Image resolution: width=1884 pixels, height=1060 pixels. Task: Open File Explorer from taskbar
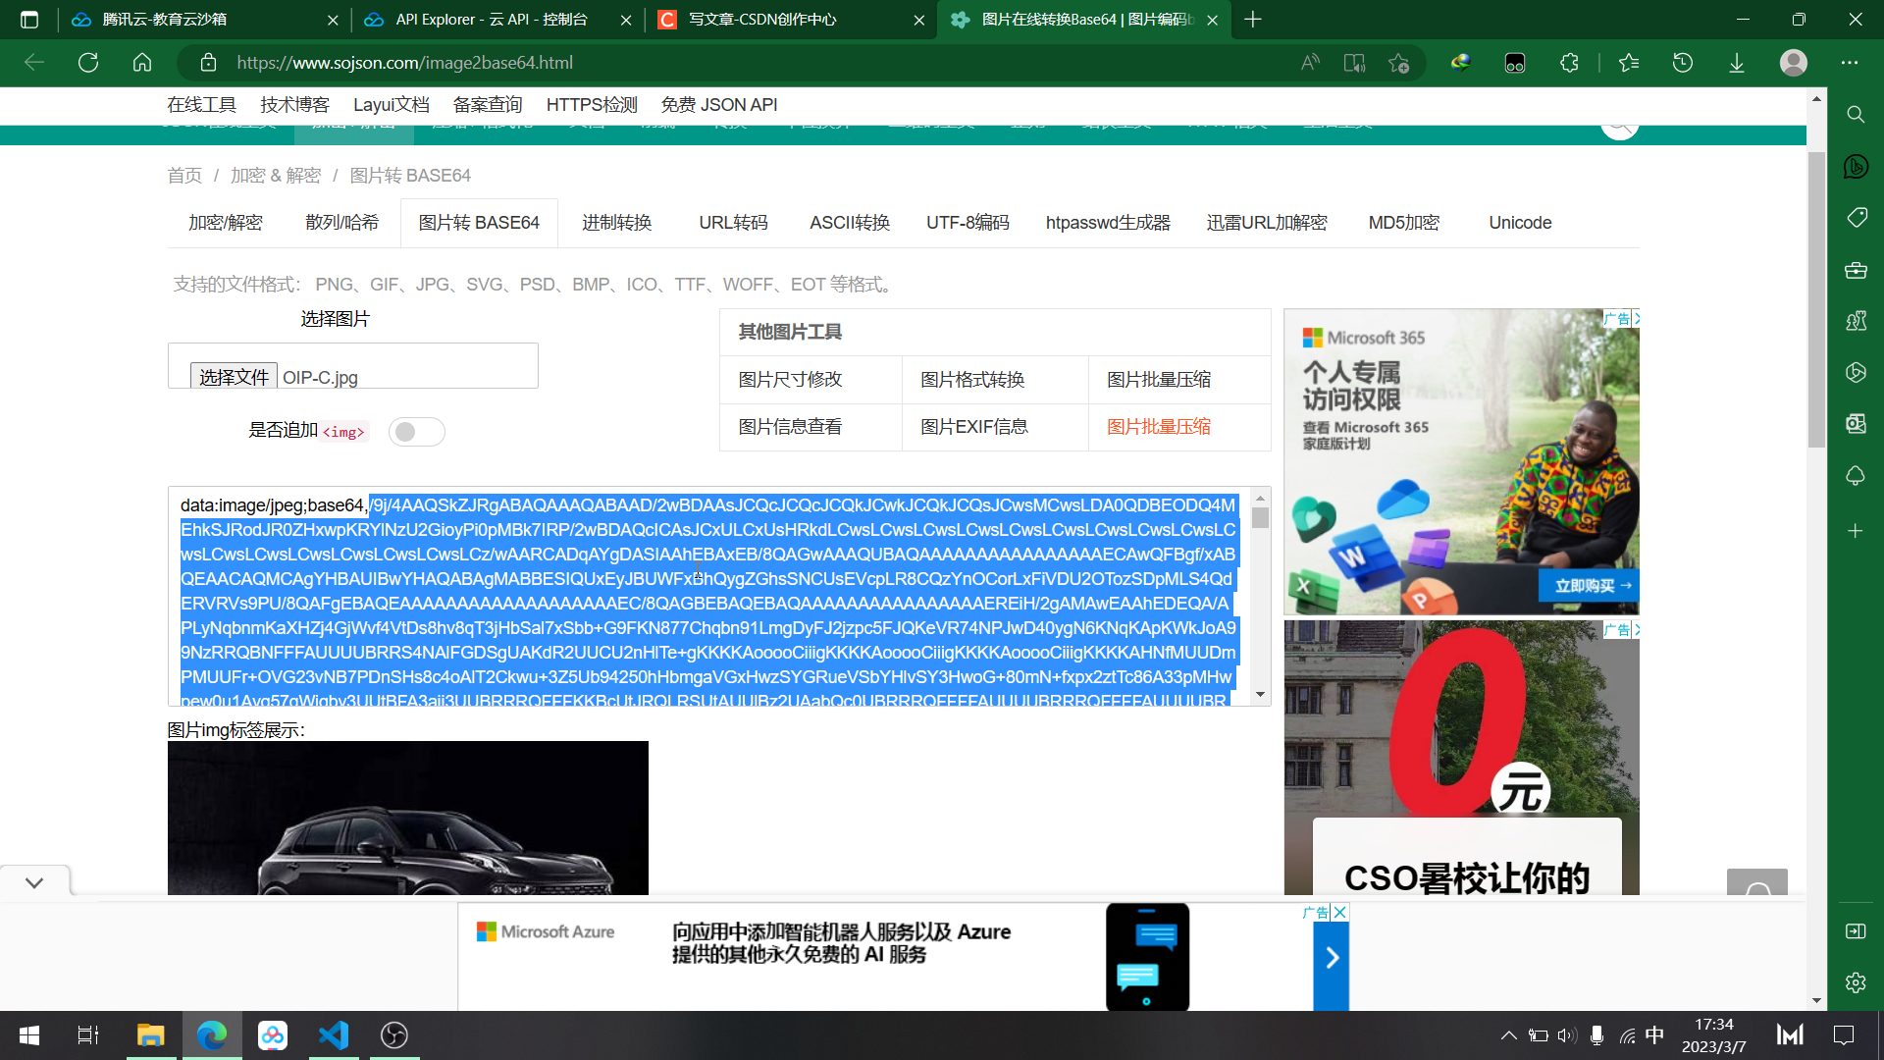(x=150, y=1035)
